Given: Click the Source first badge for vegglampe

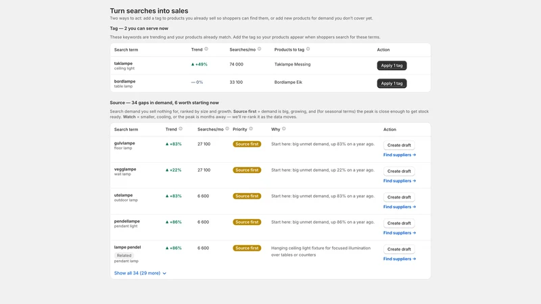Looking at the screenshot, I should coord(247,170).
